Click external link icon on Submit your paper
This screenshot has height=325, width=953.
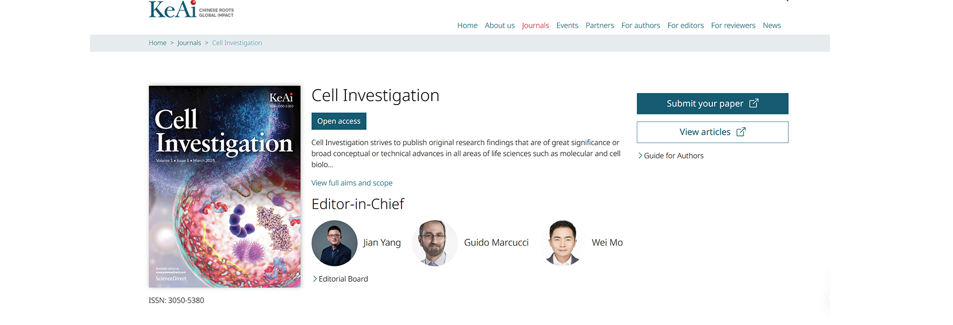[x=753, y=103]
